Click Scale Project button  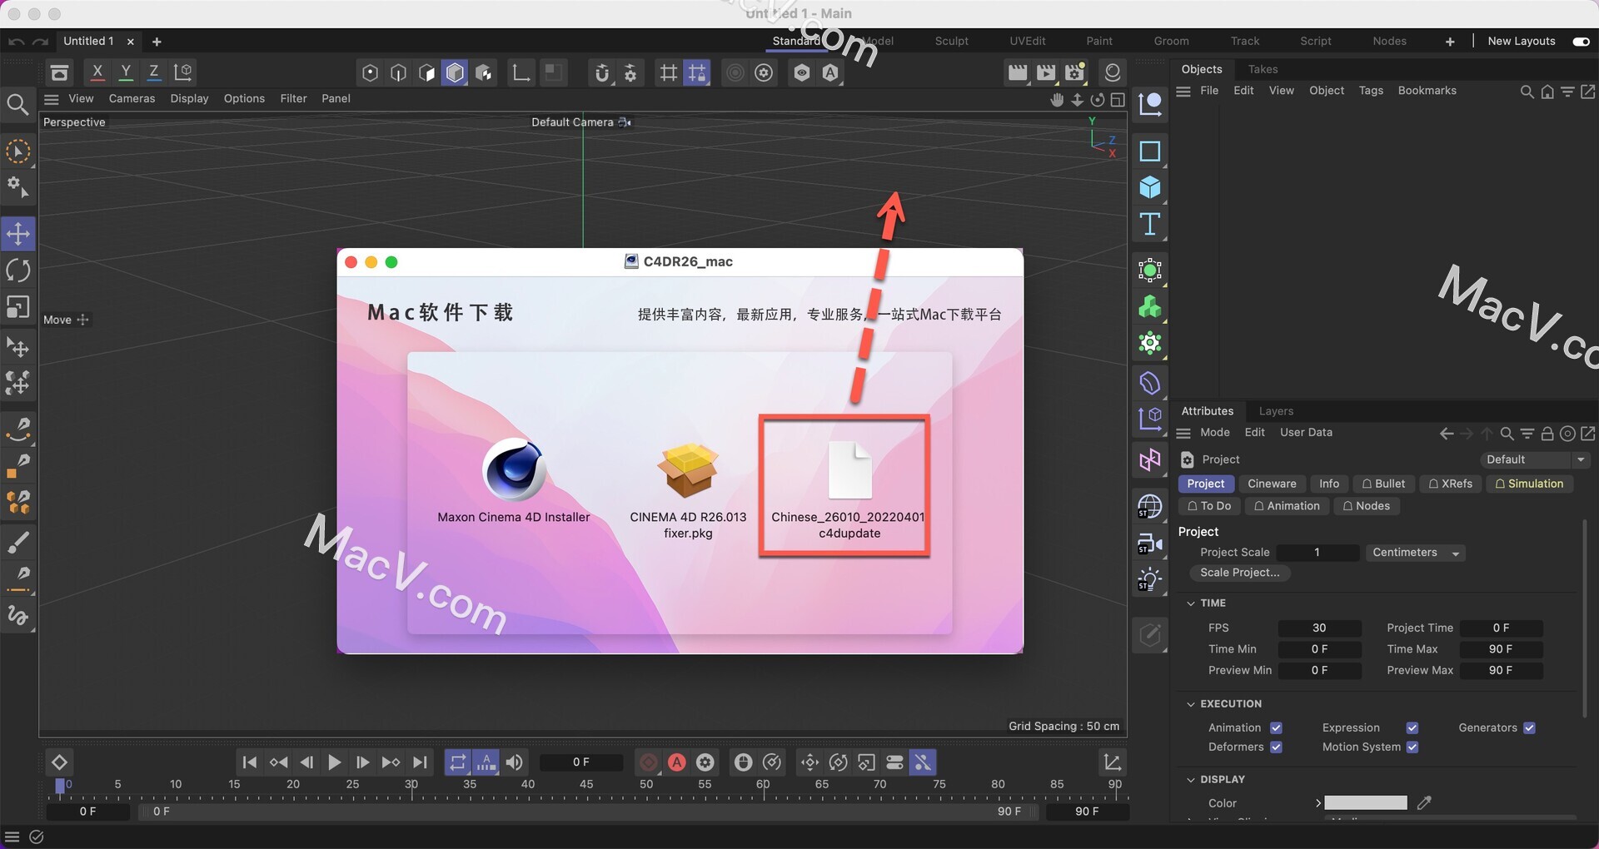(1239, 573)
